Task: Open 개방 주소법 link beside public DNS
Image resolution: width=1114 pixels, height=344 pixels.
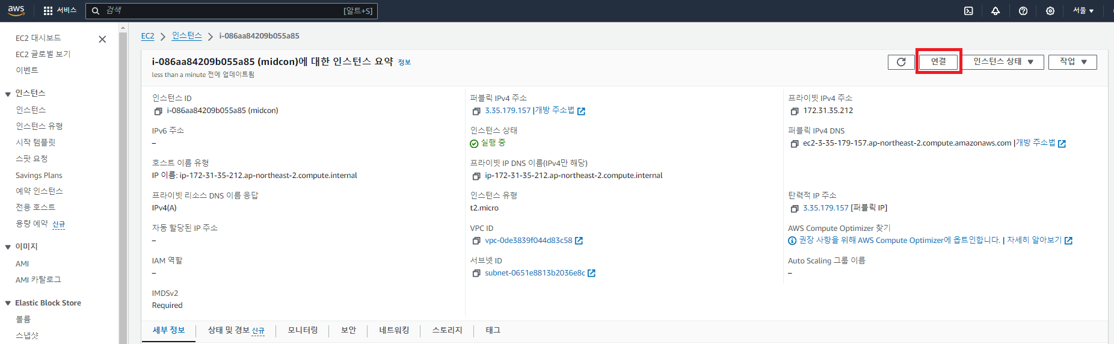Action: click(1035, 143)
